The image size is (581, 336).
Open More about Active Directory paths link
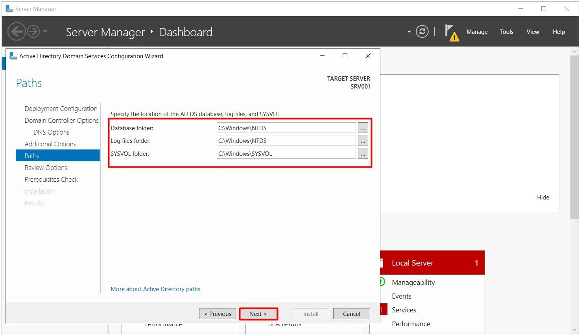[x=155, y=289]
